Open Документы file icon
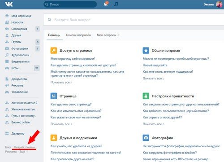This screenshot has width=224, height=162. pos(7,79)
